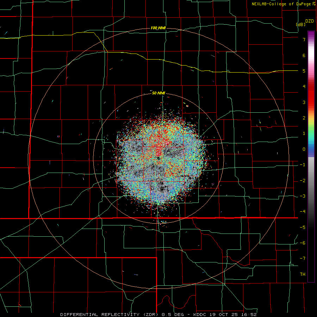Click the [dB] unit label
This screenshot has height=317, width=317.
[301, 24]
